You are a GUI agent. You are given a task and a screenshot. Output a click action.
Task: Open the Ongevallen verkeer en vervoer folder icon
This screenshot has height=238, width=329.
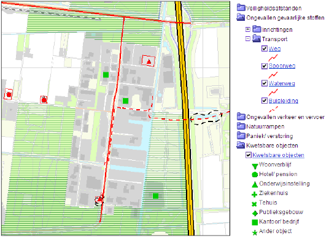coord(241,117)
